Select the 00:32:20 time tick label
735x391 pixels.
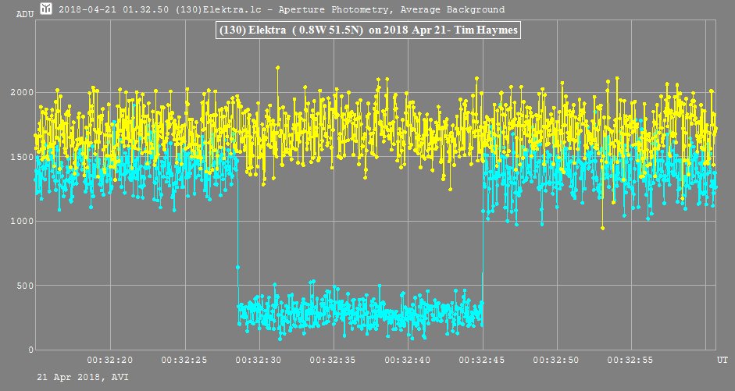pyautogui.click(x=111, y=359)
